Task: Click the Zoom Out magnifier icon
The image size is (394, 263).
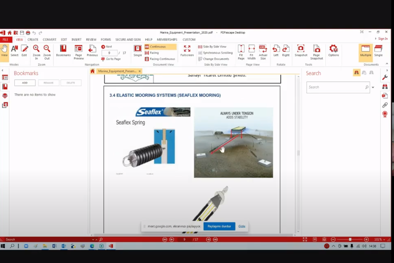Action: pos(47,51)
